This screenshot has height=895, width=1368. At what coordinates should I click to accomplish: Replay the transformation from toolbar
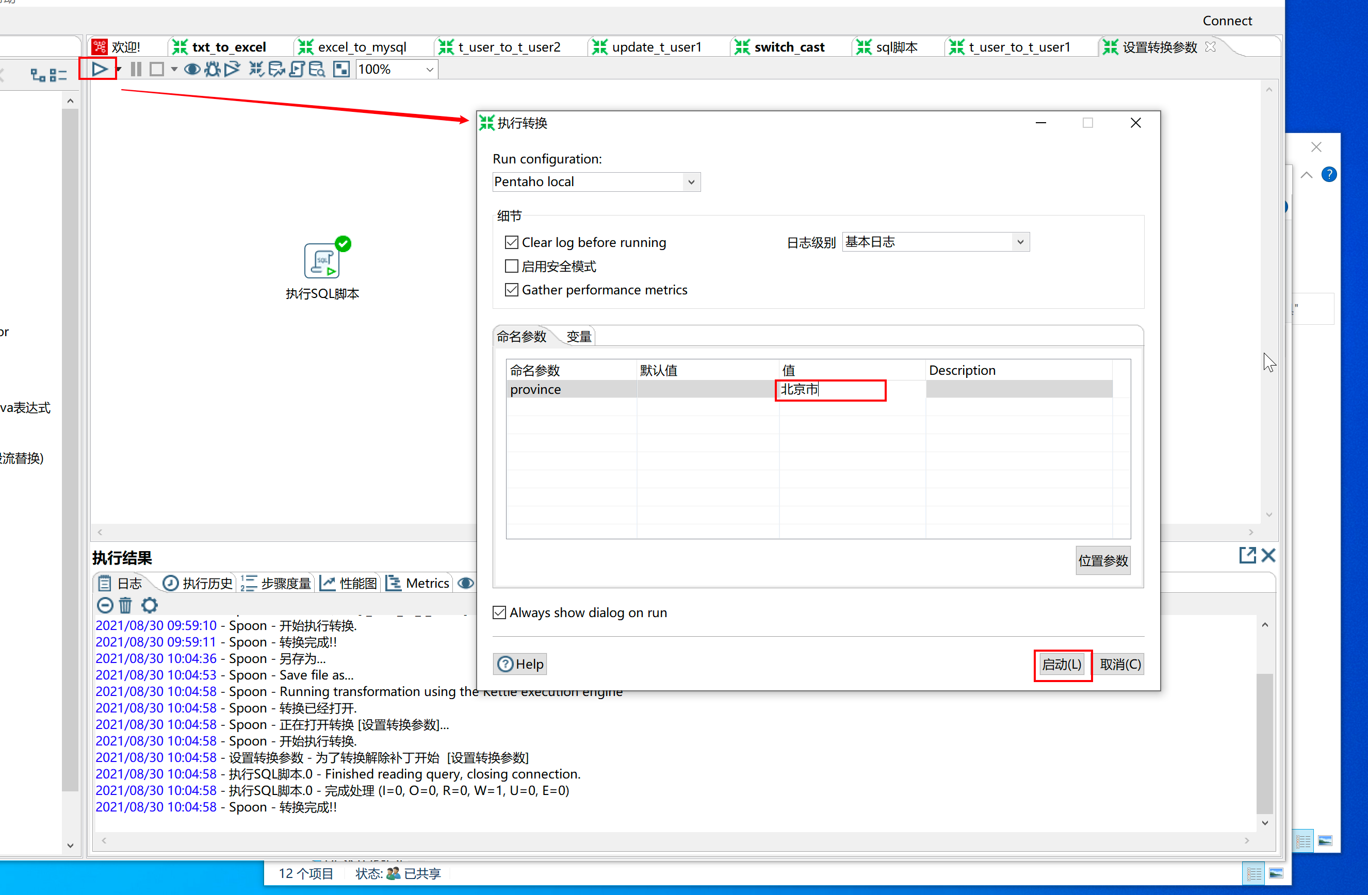click(232, 70)
